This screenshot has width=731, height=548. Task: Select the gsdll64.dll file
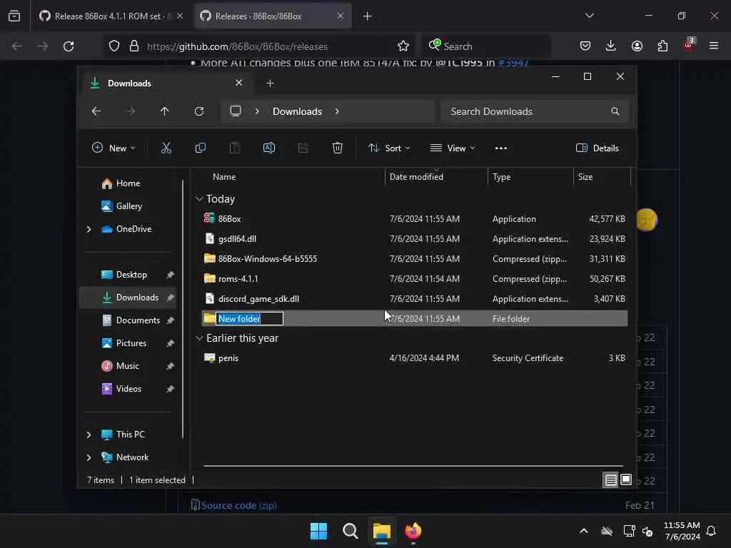coord(415,238)
